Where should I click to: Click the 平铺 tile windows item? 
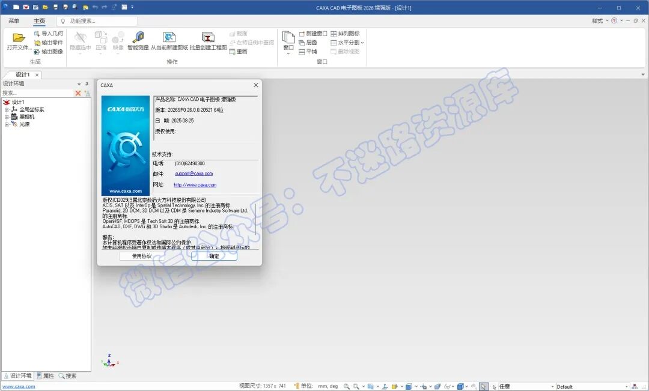(x=308, y=52)
